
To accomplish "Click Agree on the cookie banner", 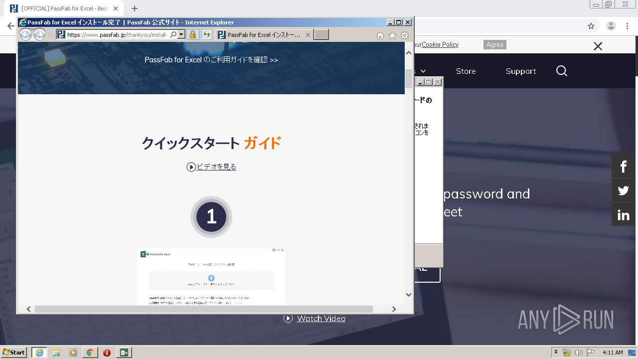I will tap(495, 45).
